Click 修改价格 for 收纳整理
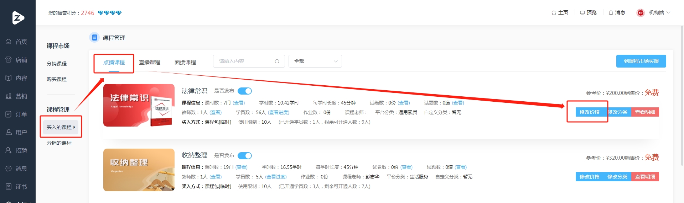Image resolution: width=684 pixels, height=203 pixels. (590, 177)
